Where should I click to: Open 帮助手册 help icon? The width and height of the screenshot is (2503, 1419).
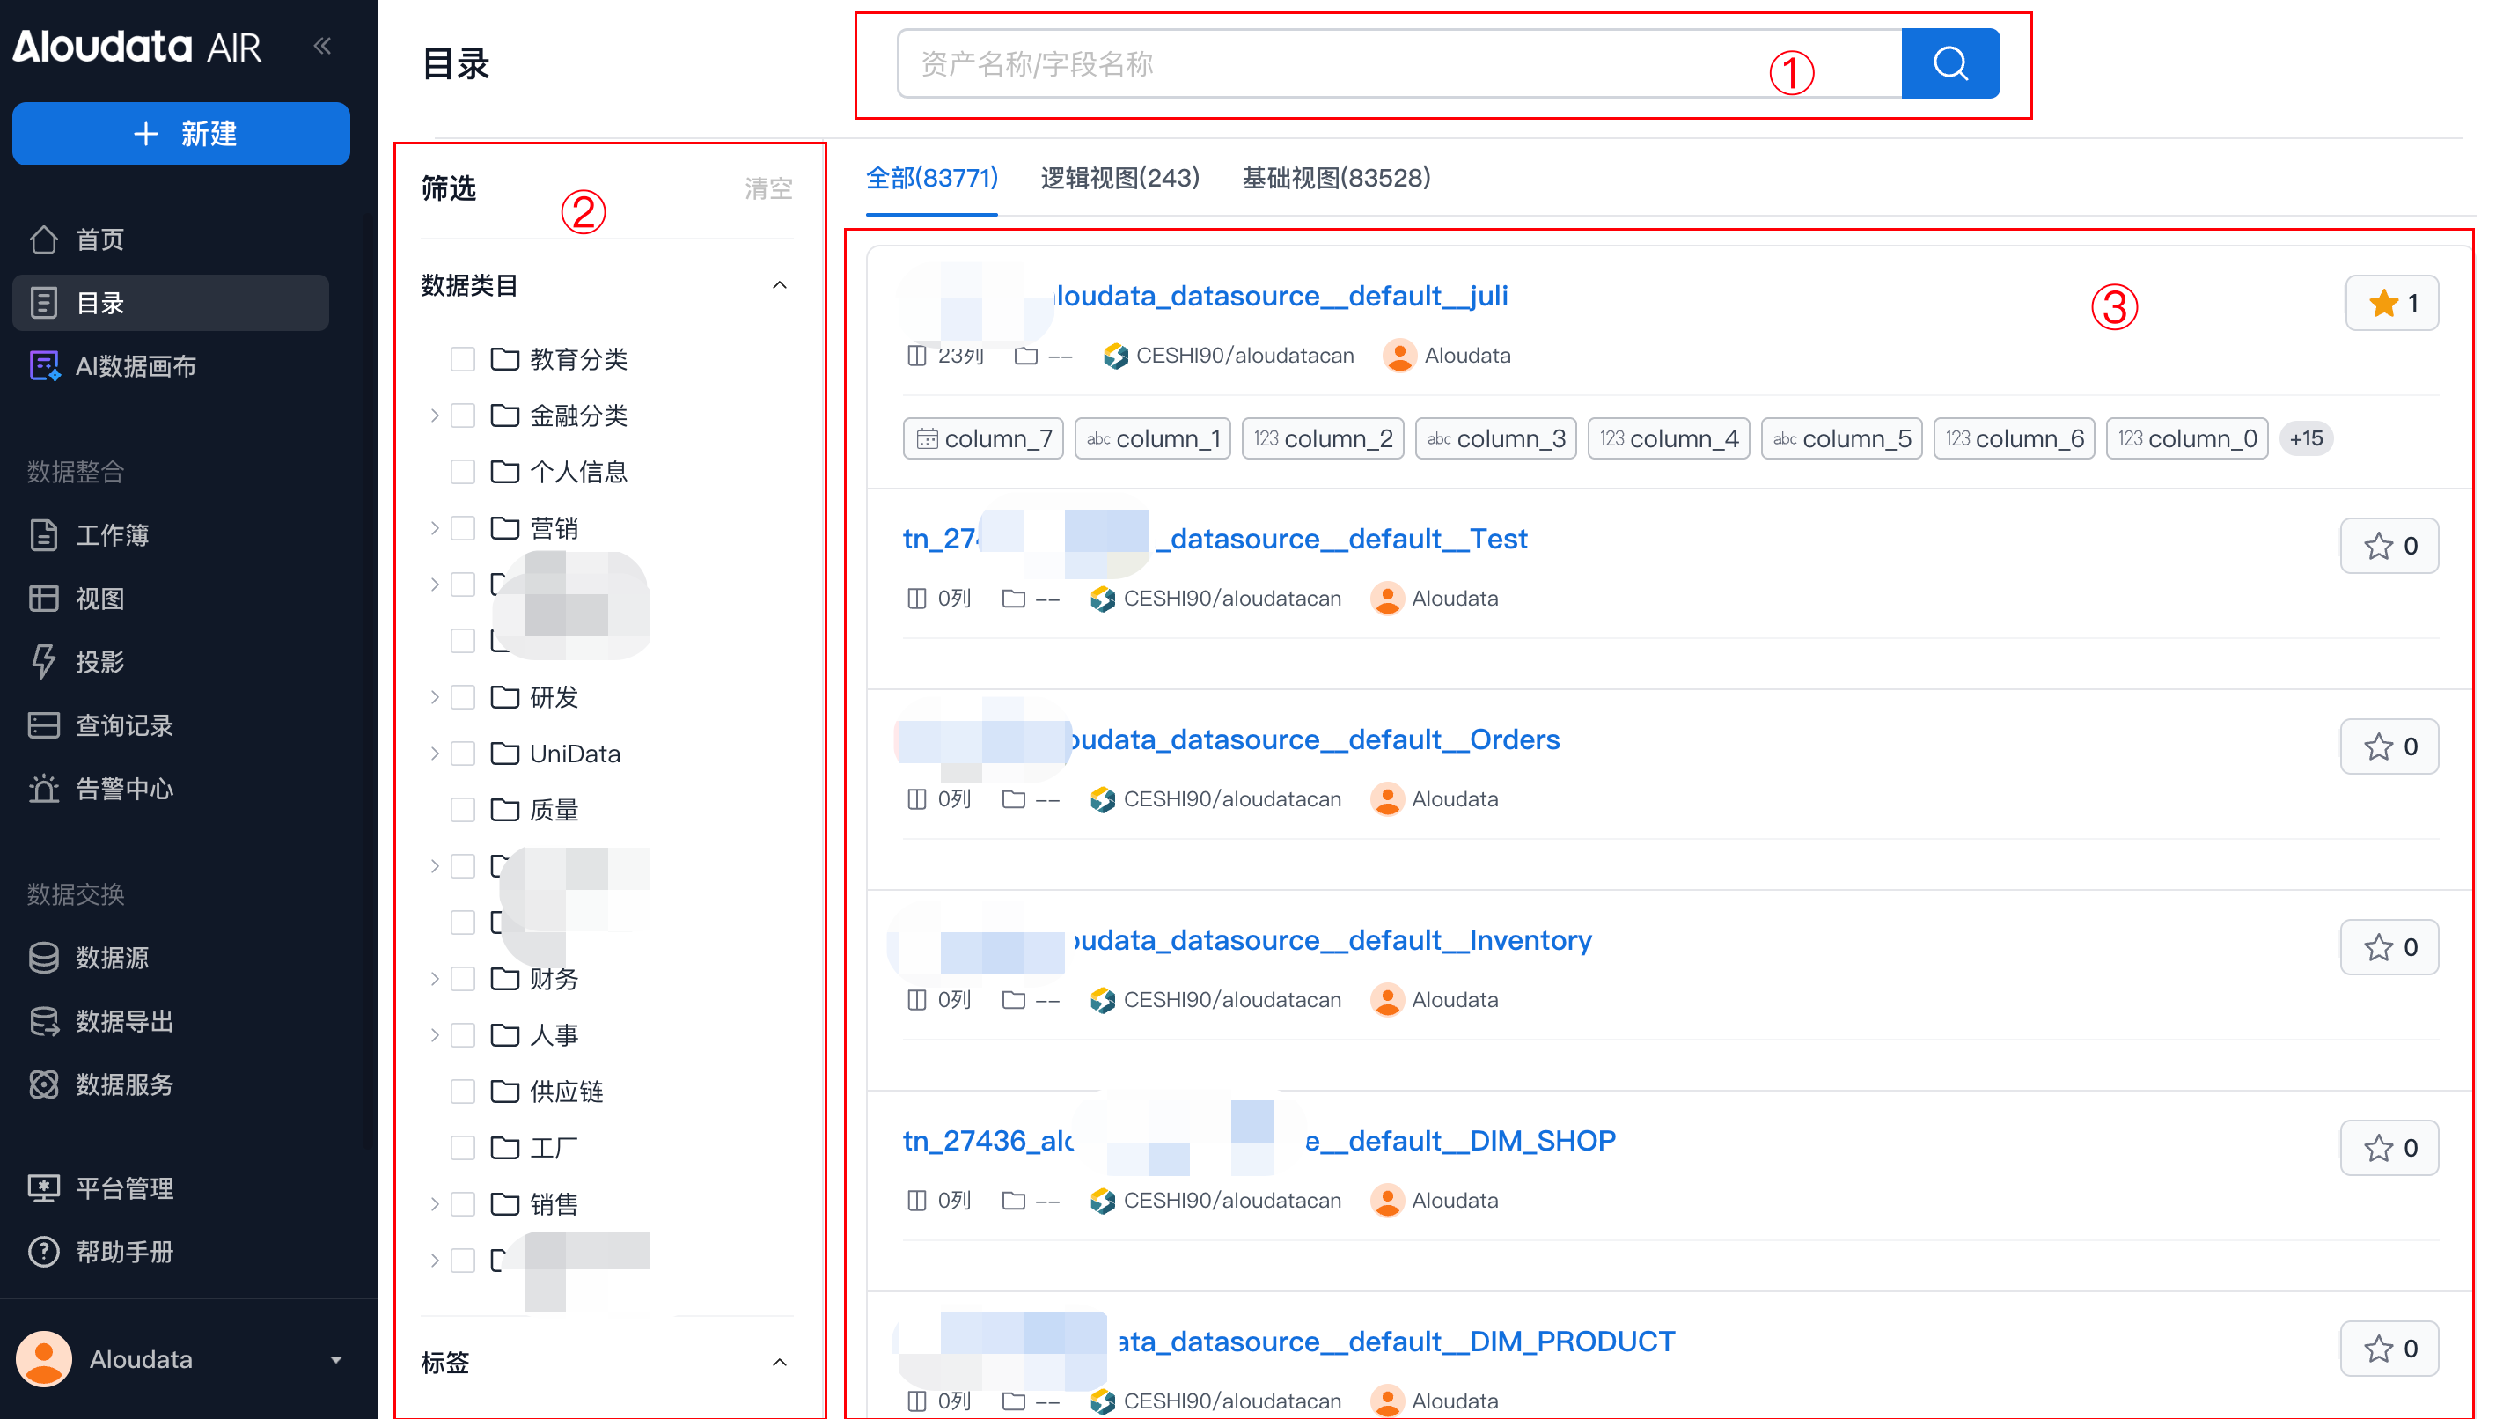pyautogui.click(x=44, y=1252)
